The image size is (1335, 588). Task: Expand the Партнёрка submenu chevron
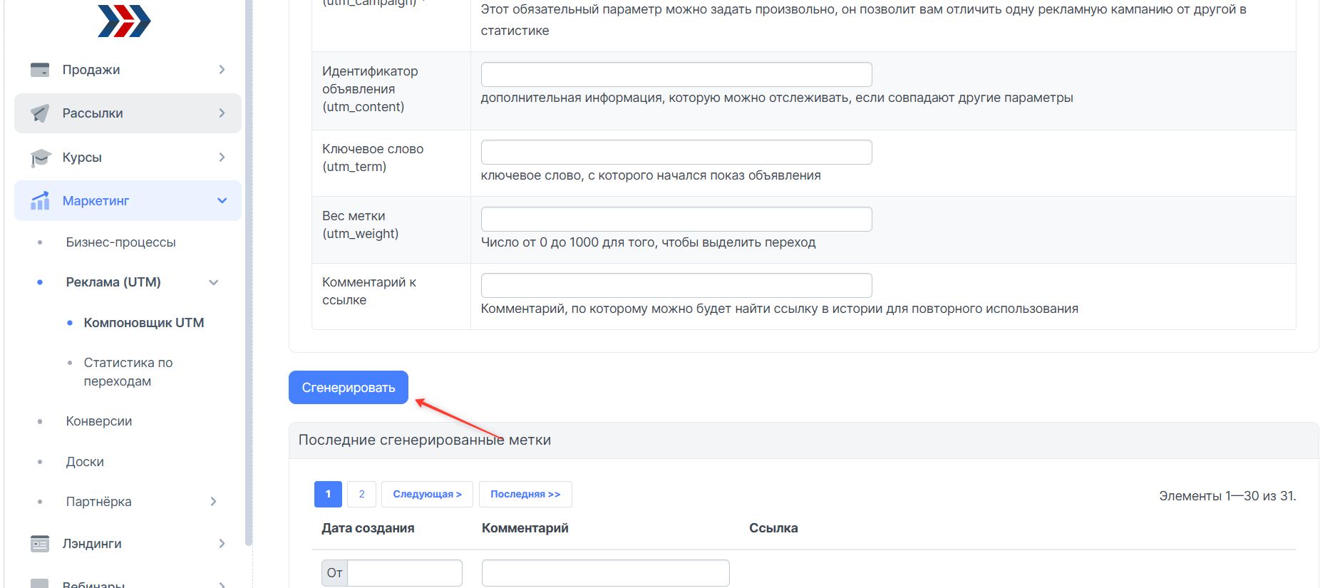(213, 502)
